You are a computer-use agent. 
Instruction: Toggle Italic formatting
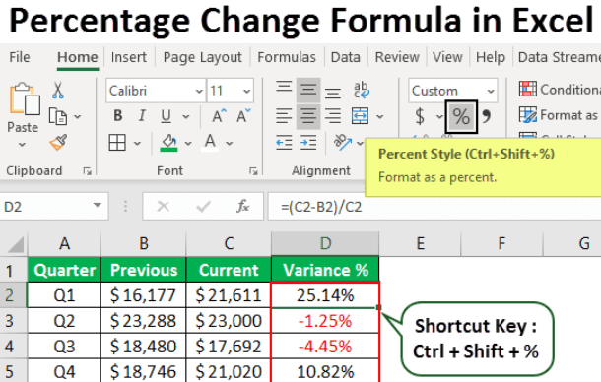point(142,116)
